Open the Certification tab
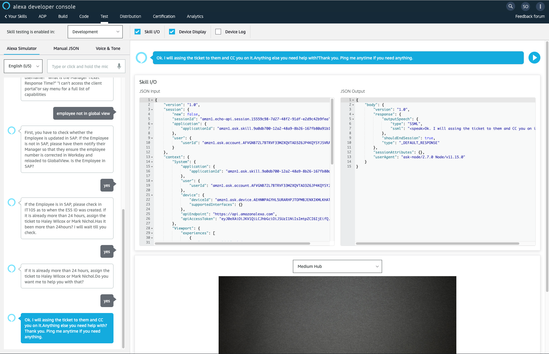This screenshot has height=354, width=549. pos(164,16)
